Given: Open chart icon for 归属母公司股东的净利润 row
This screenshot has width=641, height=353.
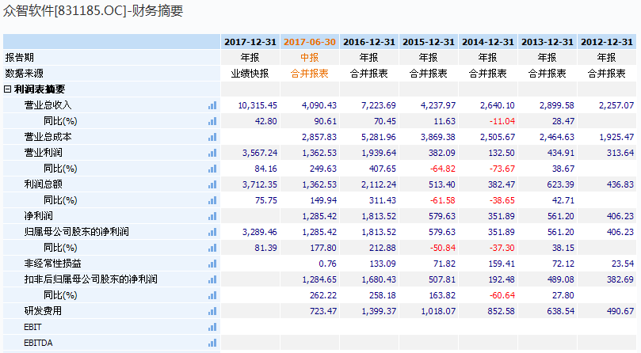Looking at the screenshot, I should (x=212, y=232).
